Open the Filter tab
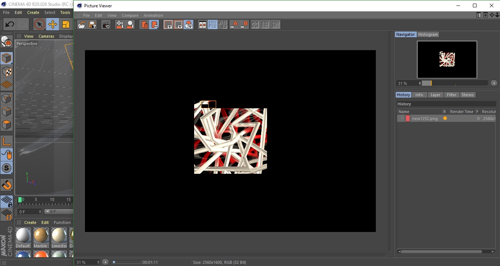Screen dimensions: 500x266 pos(452,95)
